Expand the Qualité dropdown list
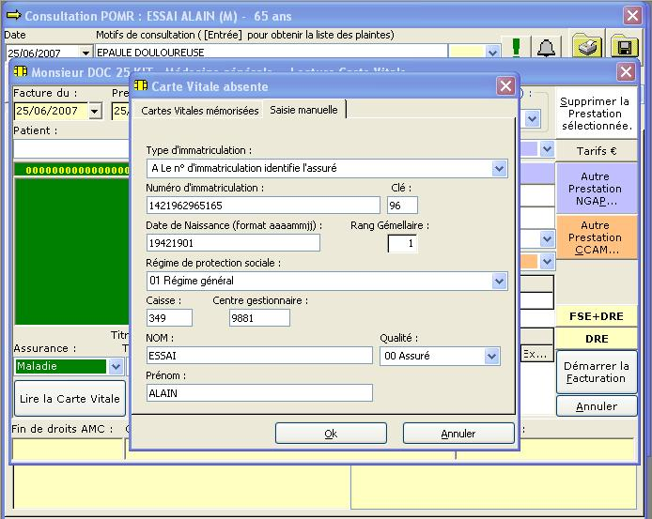This screenshot has width=652, height=519. click(x=491, y=356)
